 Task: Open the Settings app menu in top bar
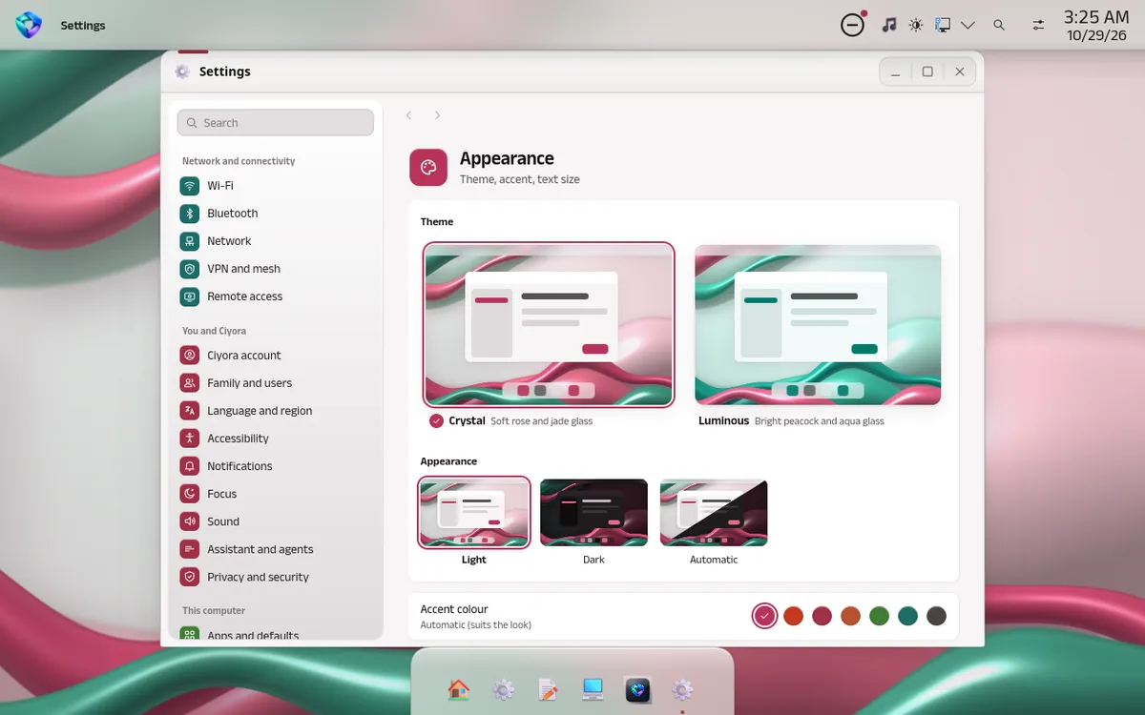[83, 26]
